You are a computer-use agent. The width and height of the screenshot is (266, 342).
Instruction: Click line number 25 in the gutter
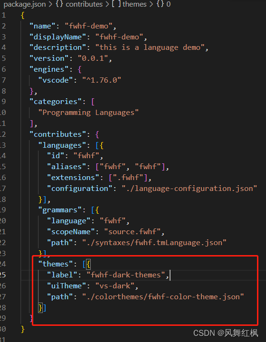[3, 275]
